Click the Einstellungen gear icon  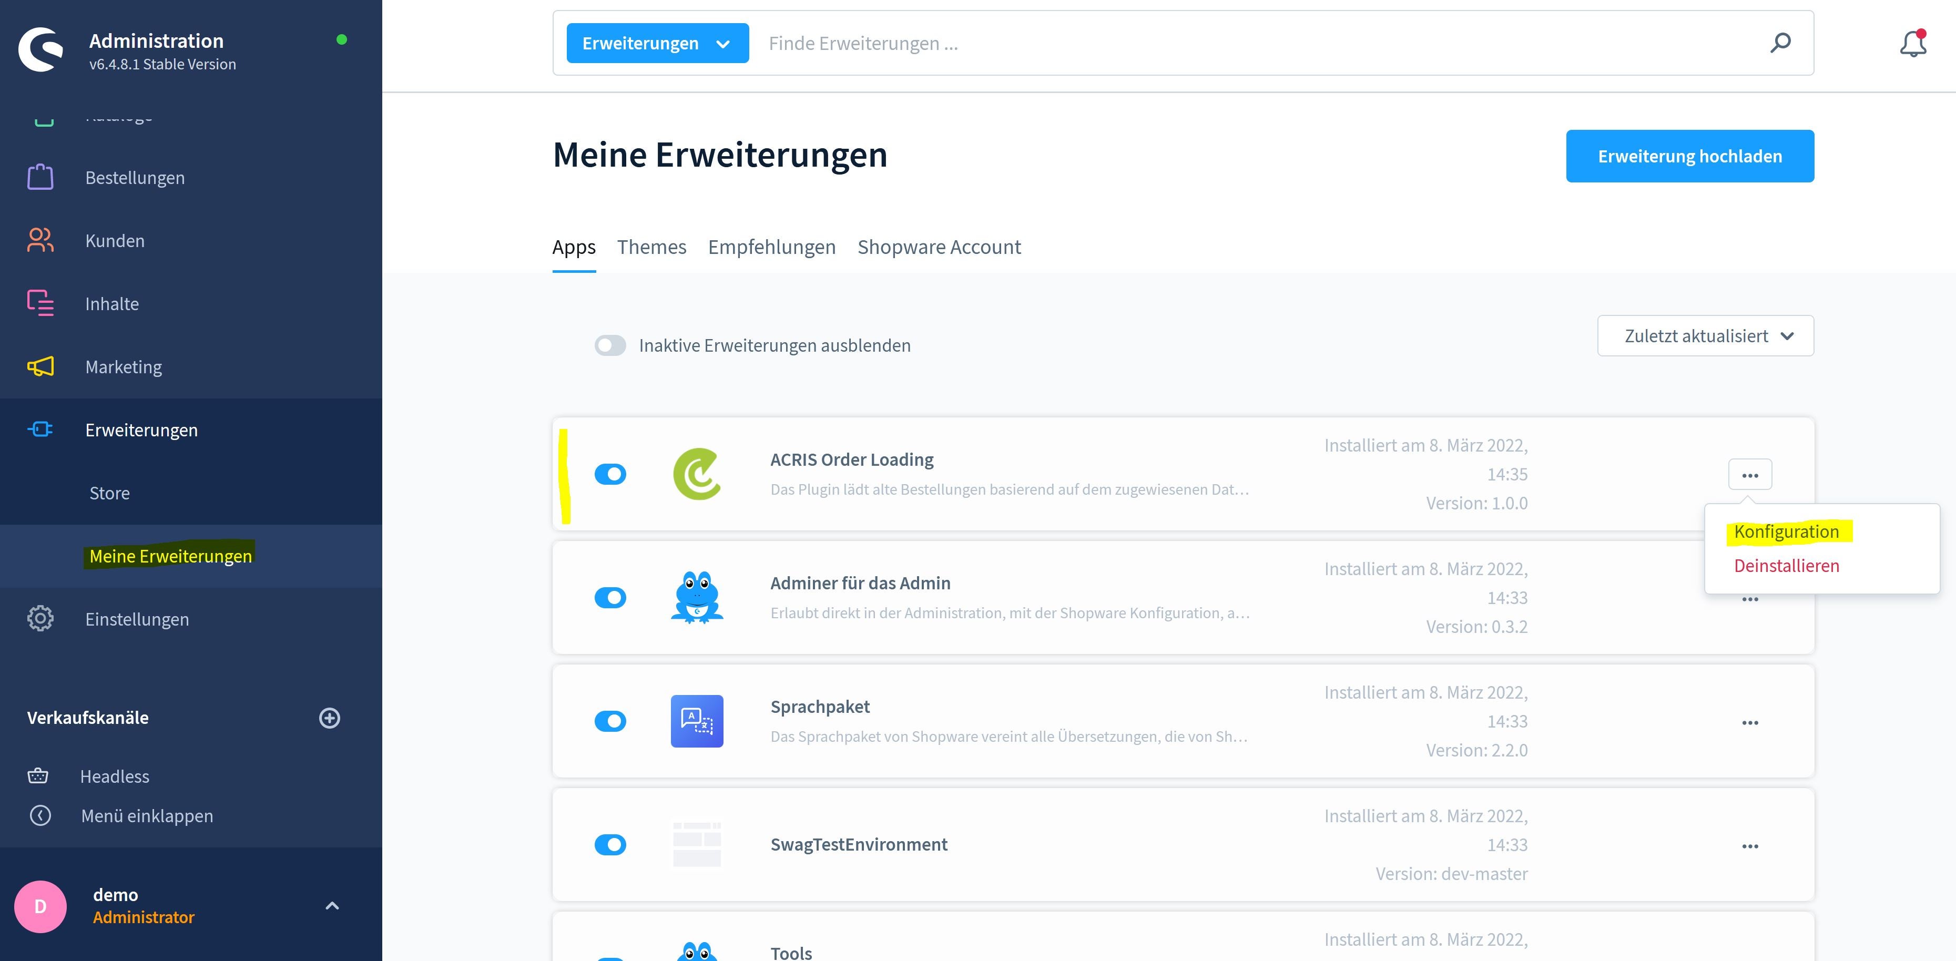point(40,619)
